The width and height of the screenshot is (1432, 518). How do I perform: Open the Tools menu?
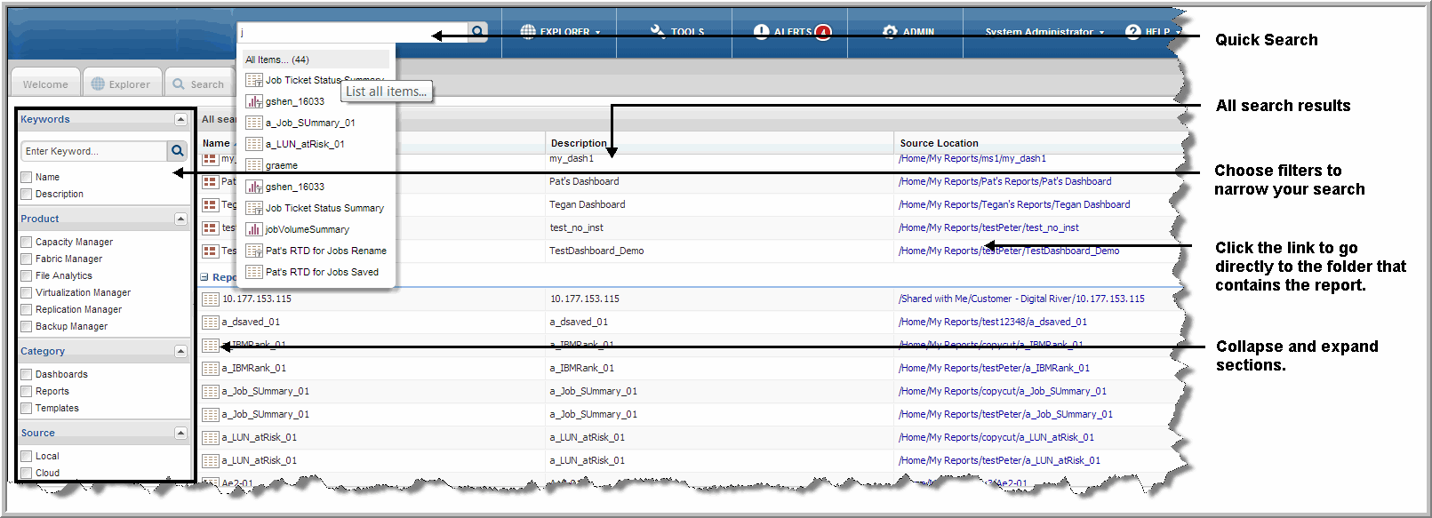[x=677, y=32]
